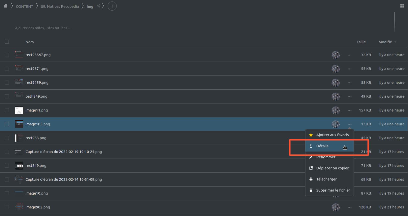Open three-dot menu for image11.png

tap(349, 110)
